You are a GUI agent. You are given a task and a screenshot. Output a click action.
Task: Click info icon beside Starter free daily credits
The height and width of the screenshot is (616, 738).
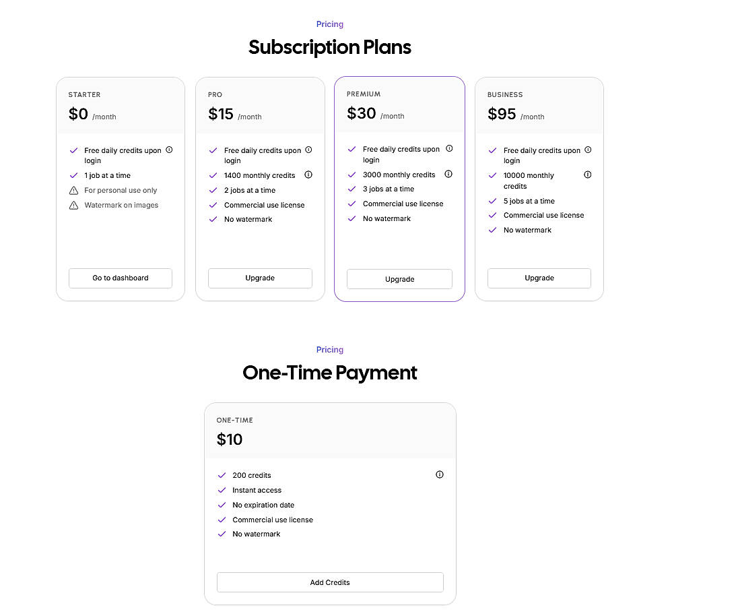pyautogui.click(x=169, y=150)
